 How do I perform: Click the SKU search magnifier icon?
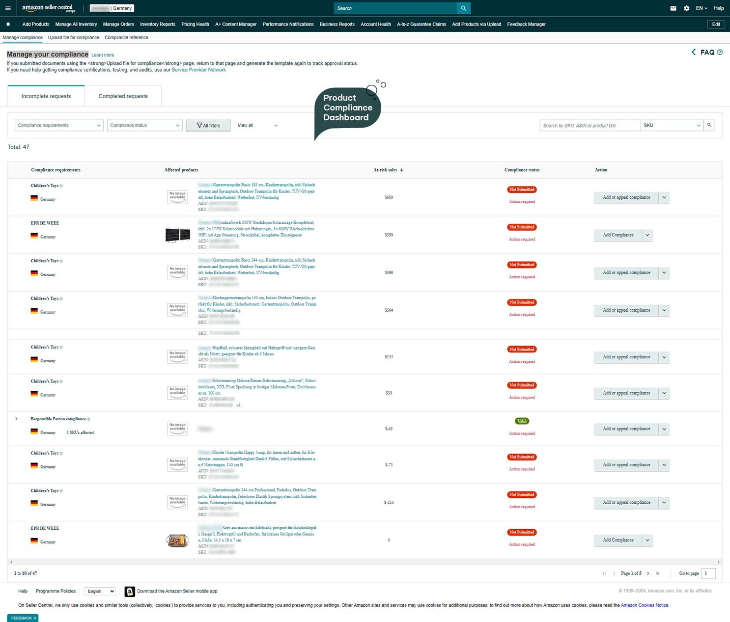709,125
